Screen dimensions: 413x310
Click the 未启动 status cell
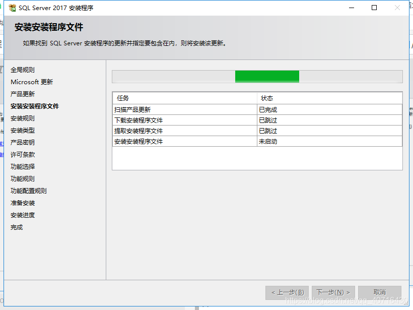(329, 142)
